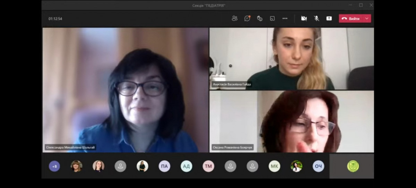This screenshot has height=188, width=416.
Task: Unmute the microphone
Action: coord(317,18)
